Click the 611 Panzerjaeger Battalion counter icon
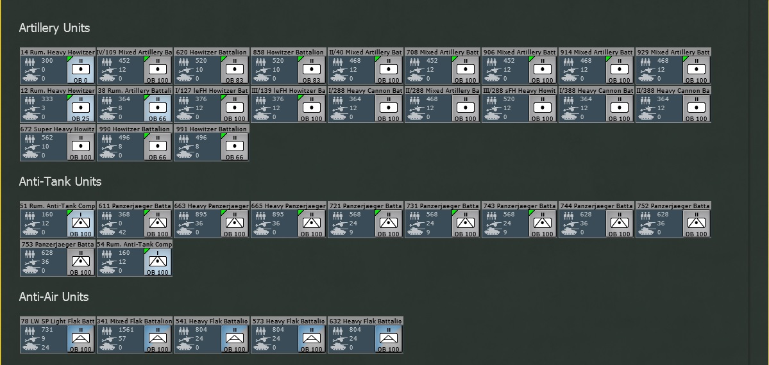 158,223
